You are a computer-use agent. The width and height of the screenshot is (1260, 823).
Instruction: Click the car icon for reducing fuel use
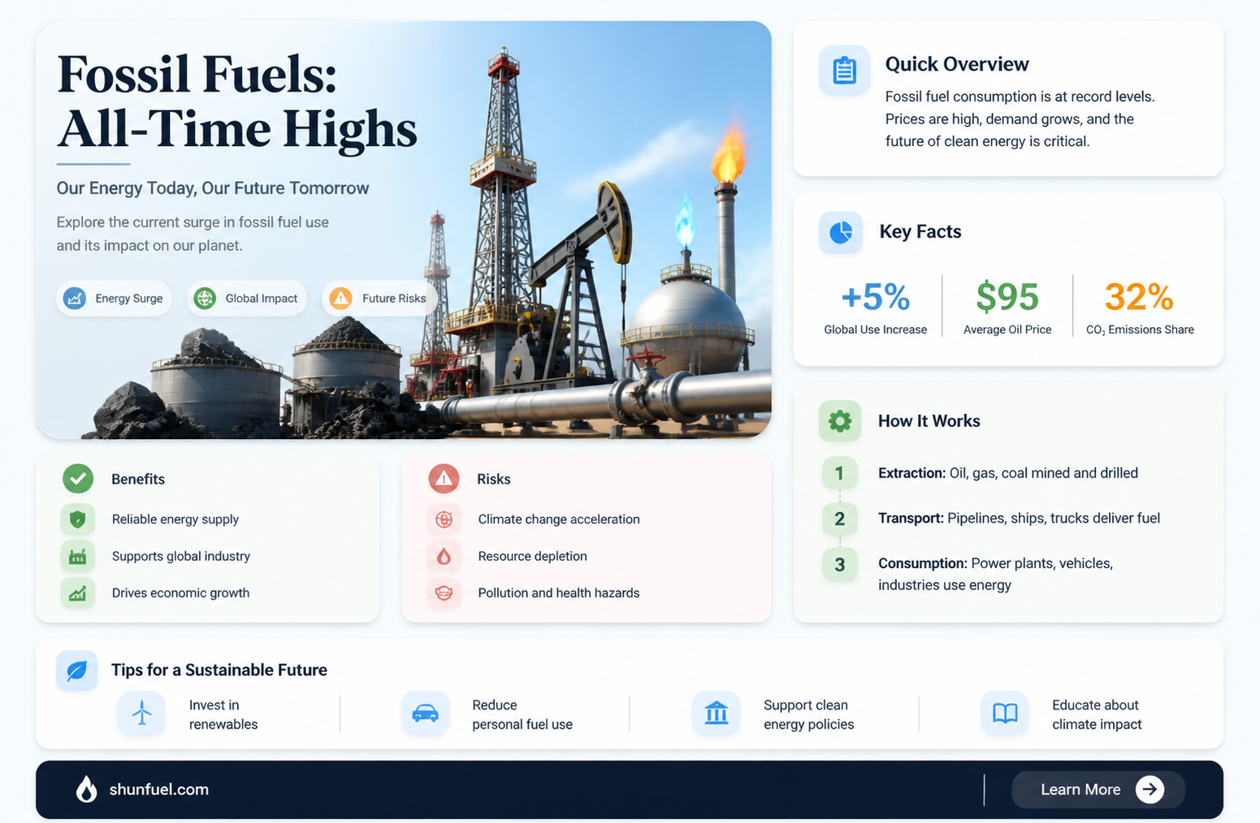point(425,713)
